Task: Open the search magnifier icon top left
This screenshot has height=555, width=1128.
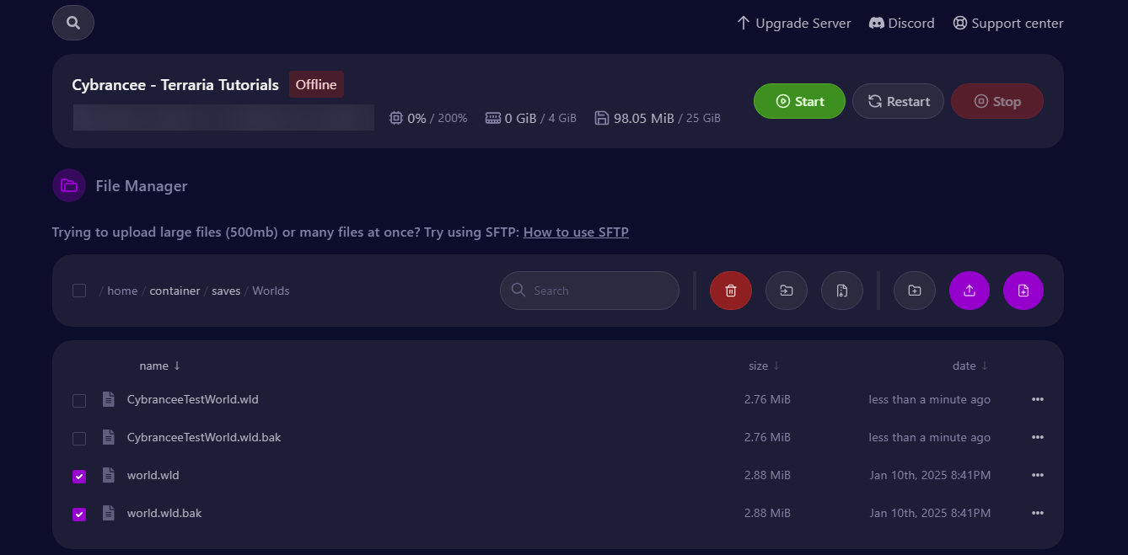Action: pyautogui.click(x=73, y=23)
